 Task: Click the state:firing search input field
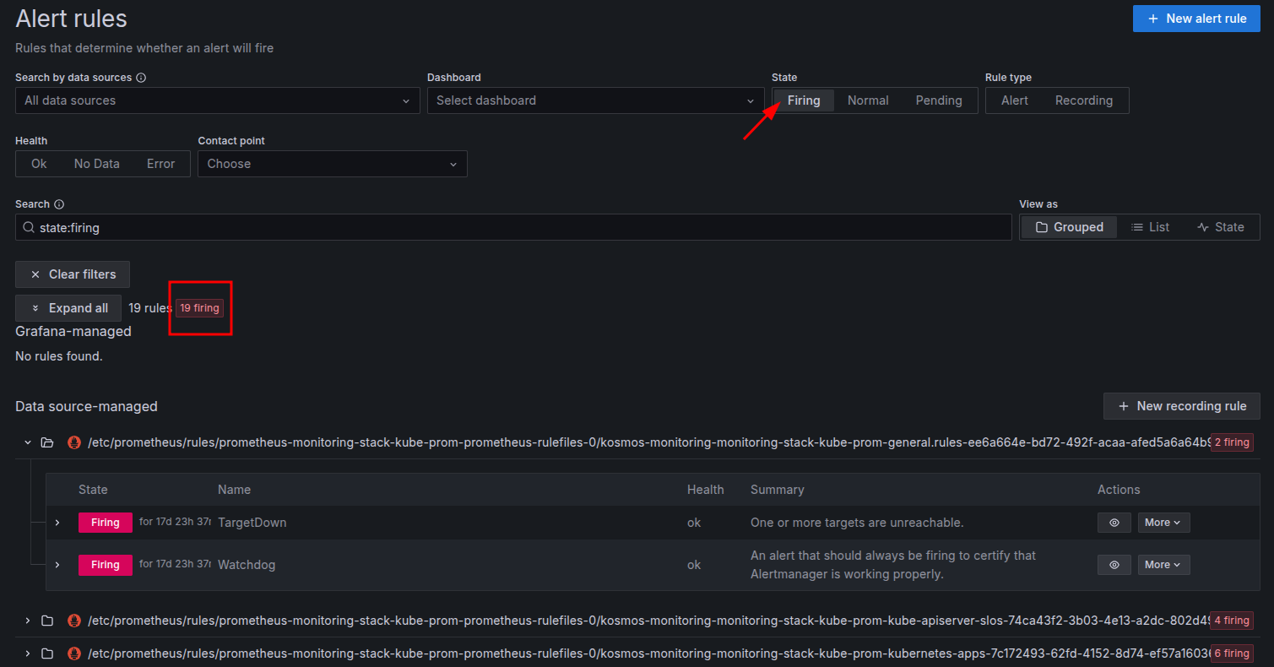pyautogui.click(x=507, y=228)
